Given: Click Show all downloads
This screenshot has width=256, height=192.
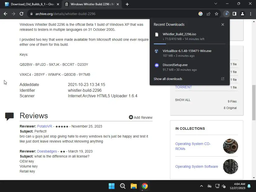Looking at the screenshot, I should click(x=168, y=79).
